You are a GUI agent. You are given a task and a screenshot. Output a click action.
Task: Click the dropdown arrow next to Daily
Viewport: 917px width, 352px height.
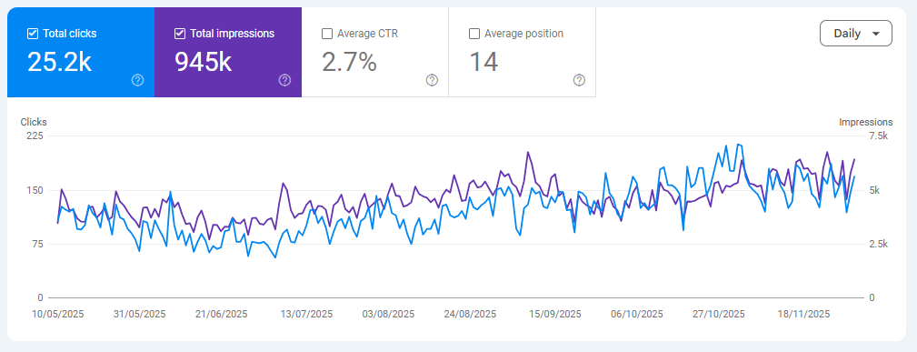[x=875, y=34]
